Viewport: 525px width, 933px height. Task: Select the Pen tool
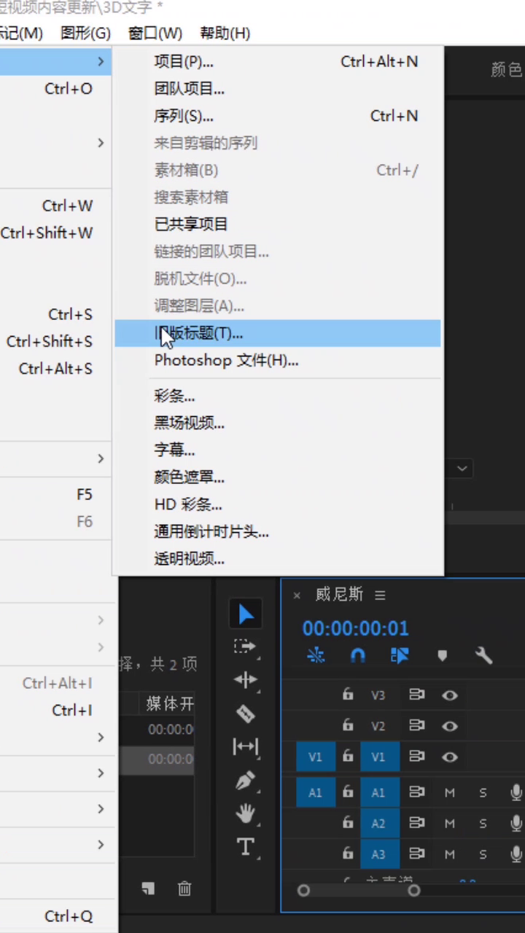[x=246, y=781]
